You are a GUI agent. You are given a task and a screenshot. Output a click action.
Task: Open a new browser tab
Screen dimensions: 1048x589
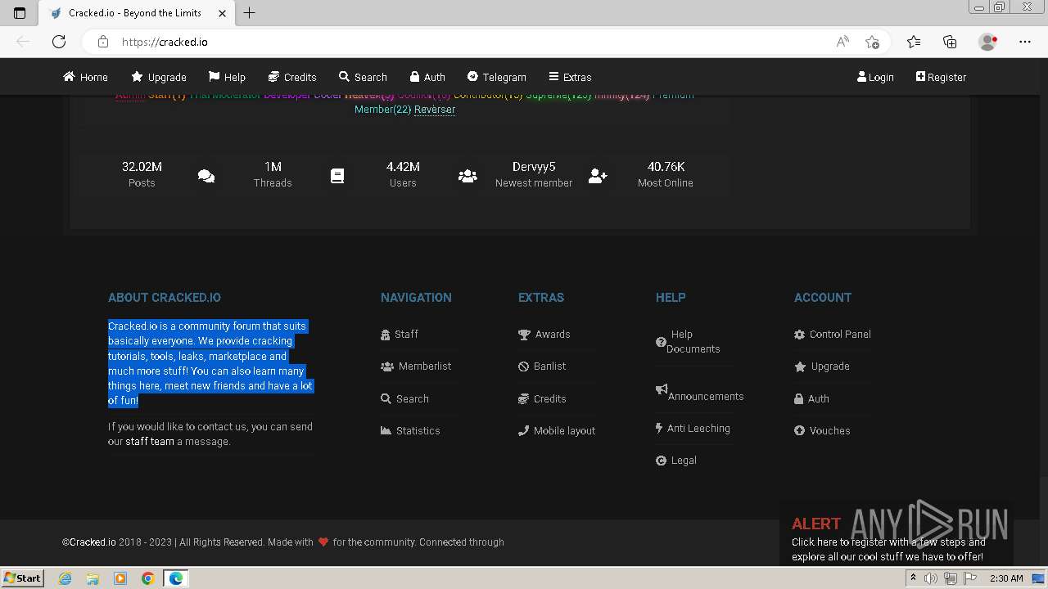point(250,13)
